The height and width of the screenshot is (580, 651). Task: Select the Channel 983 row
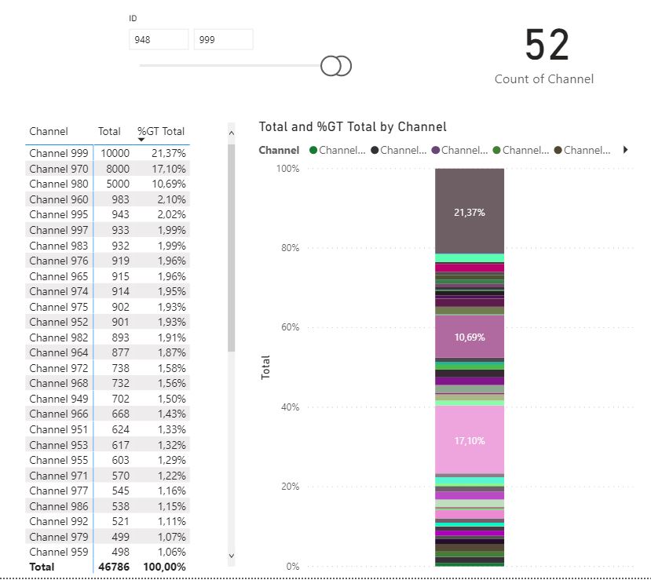pos(108,246)
